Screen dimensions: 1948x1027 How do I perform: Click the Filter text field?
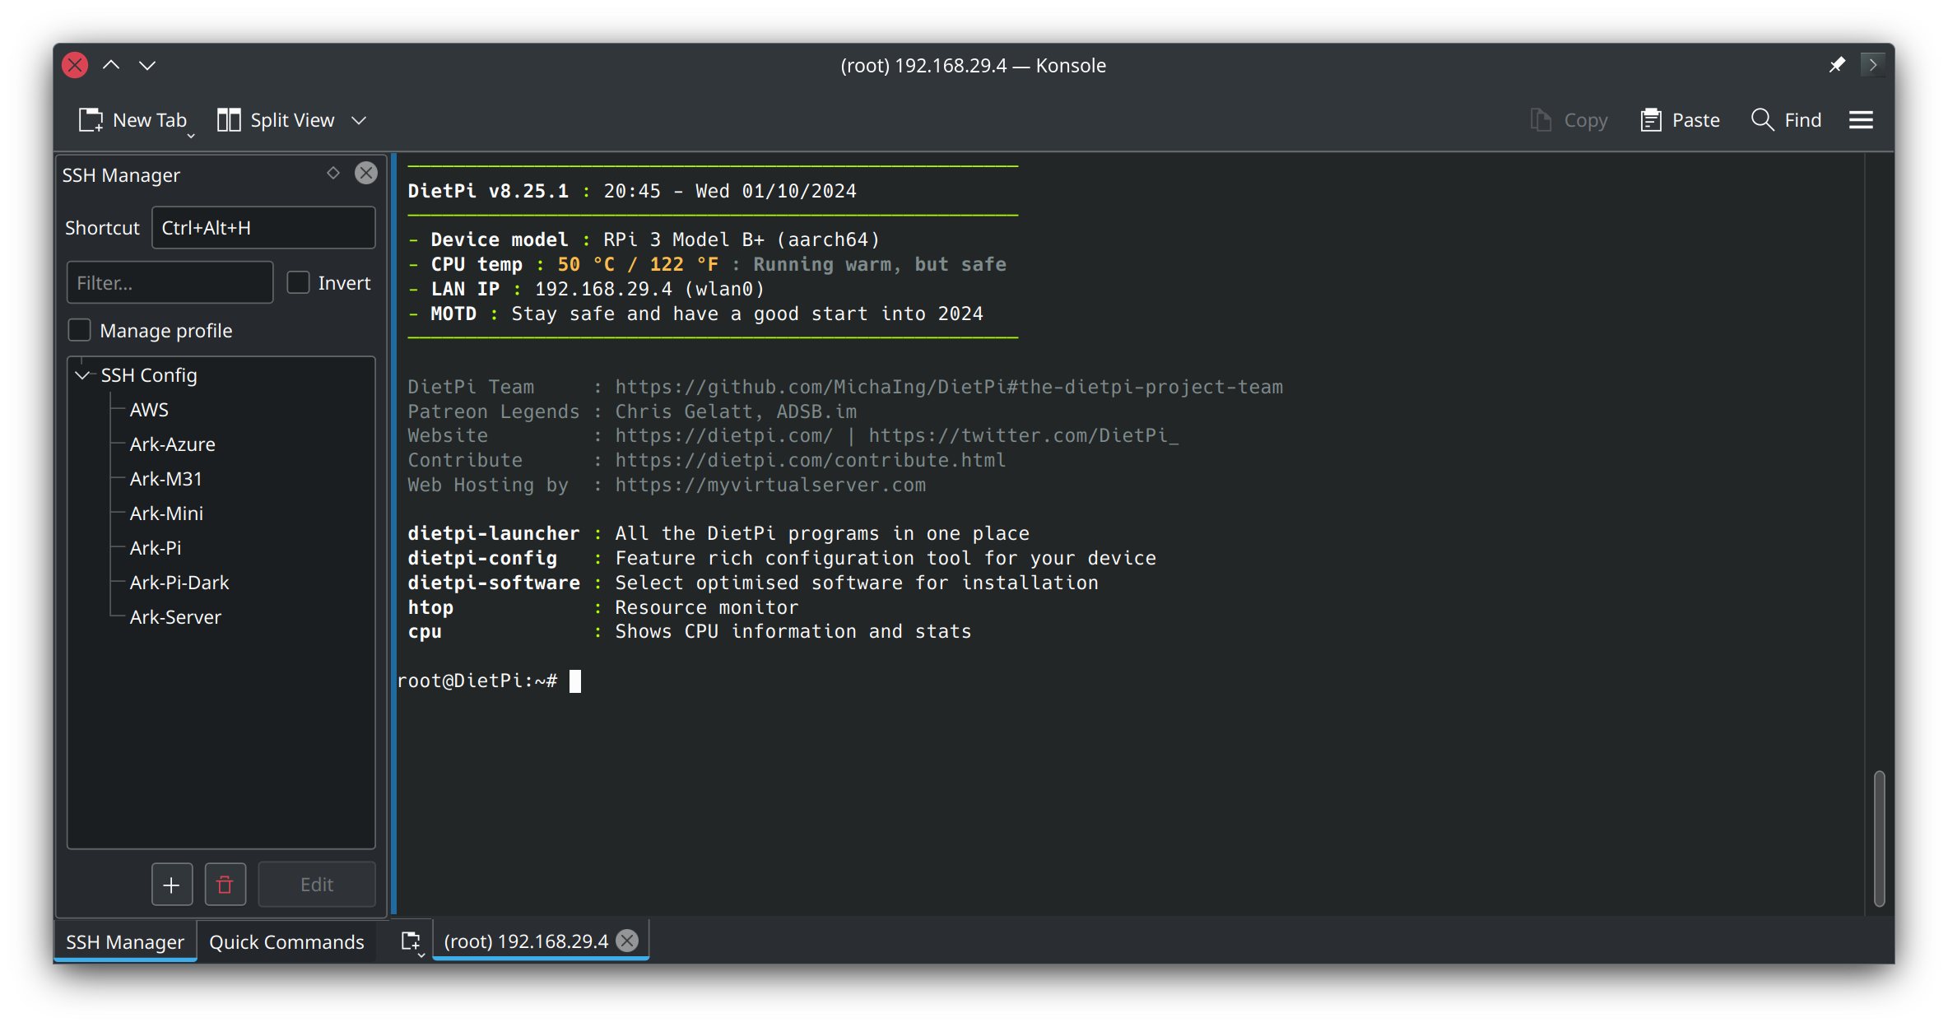[x=170, y=282]
